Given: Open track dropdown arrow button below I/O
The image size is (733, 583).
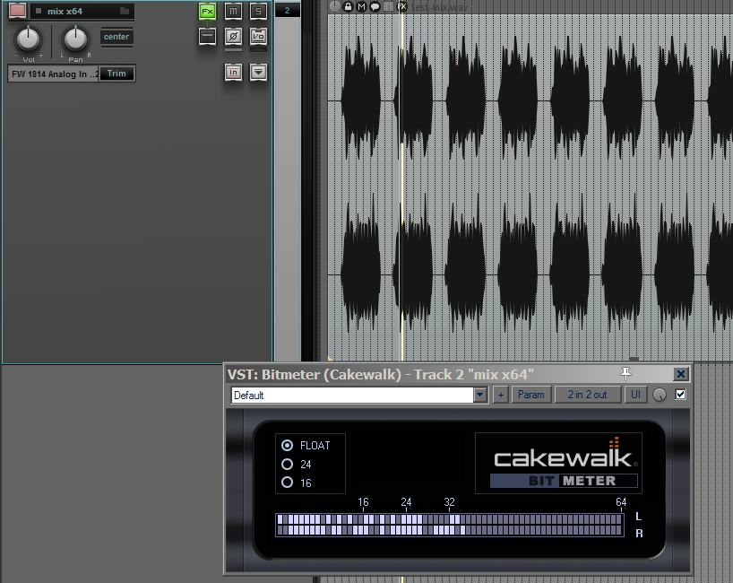Looking at the screenshot, I should click(258, 72).
